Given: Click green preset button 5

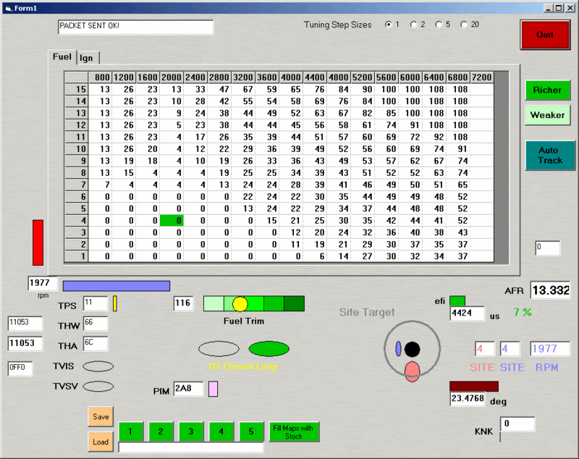Looking at the screenshot, I should (251, 431).
